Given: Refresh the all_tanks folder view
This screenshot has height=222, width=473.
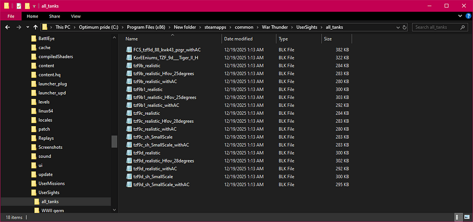Looking at the screenshot, I should (405, 27).
